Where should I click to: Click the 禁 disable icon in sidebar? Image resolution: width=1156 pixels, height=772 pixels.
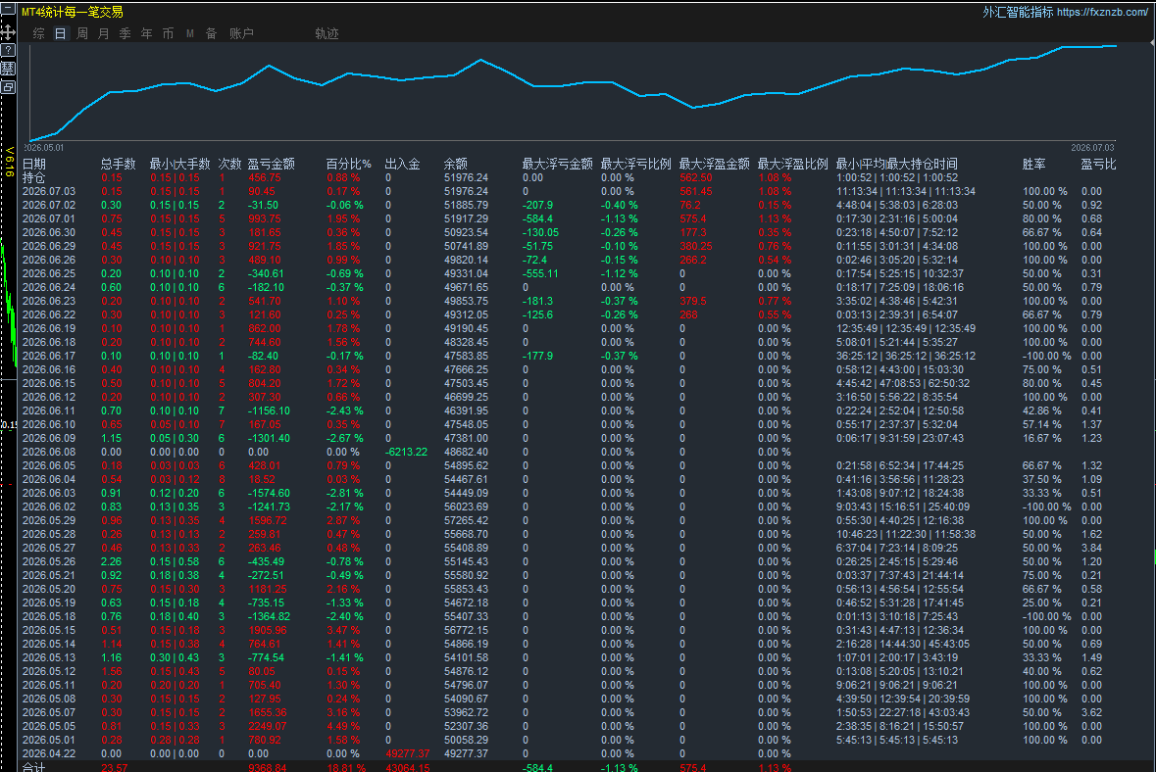click(x=8, y=69)
